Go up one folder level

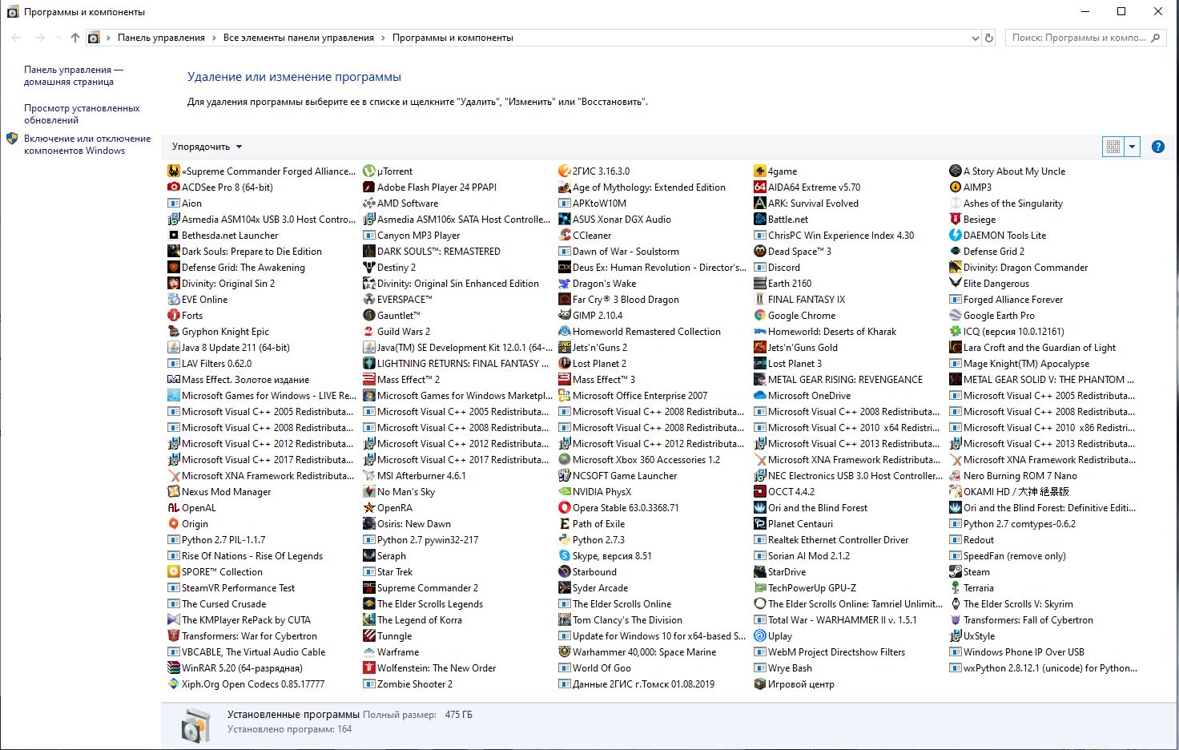coord(75,38)
